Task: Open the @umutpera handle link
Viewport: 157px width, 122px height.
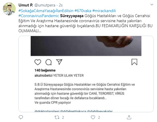Action: 45,5
